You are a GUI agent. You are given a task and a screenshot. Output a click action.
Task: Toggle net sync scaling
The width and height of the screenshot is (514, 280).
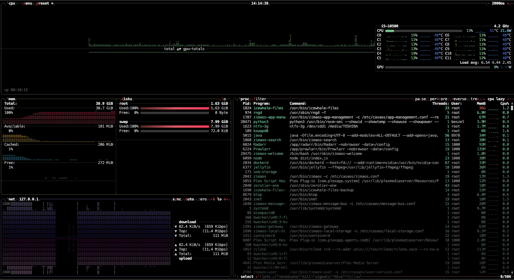(x=177, y=199)
